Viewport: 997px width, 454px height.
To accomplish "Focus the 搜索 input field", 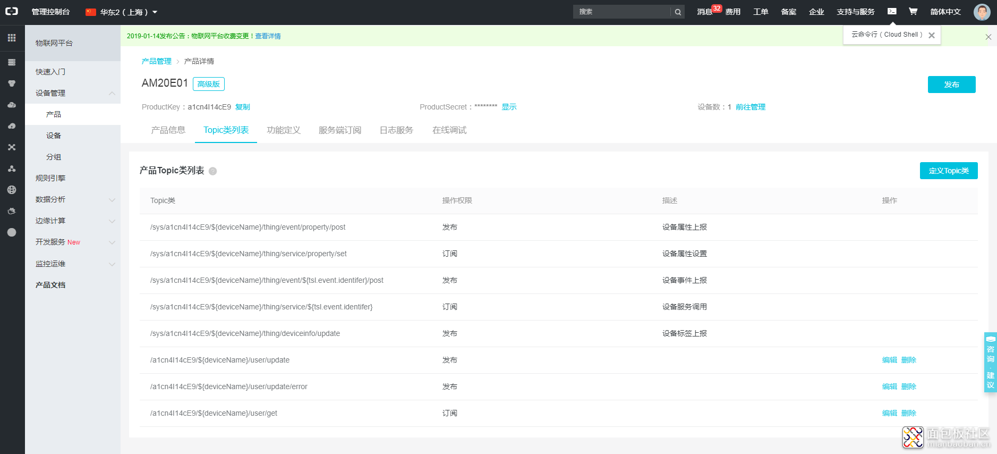I will [x=622, y=12].
